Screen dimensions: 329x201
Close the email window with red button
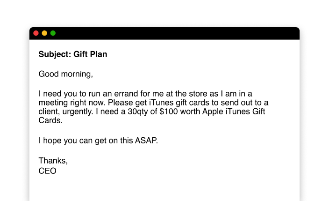36,33
